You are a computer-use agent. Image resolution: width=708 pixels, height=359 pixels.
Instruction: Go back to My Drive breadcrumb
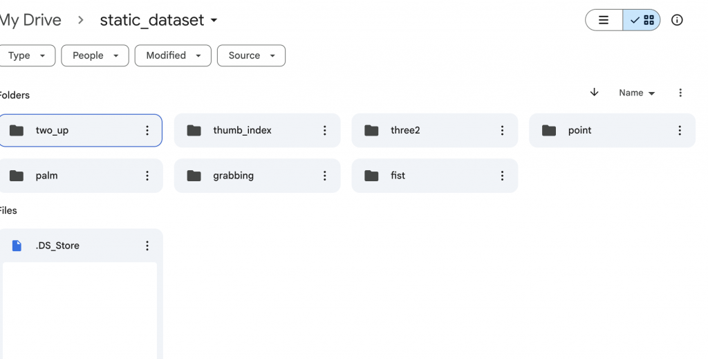(x=30, y=20)
